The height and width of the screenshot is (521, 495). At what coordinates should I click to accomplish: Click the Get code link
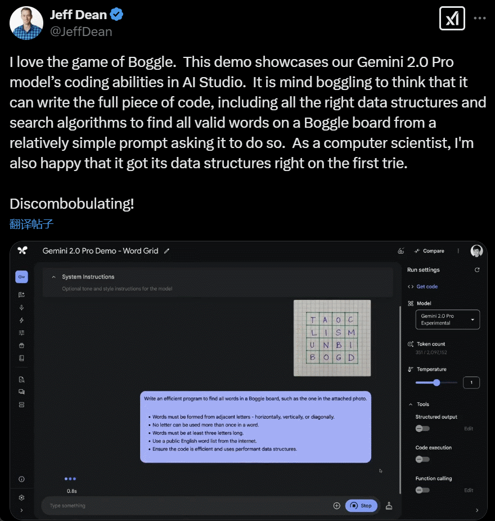[427, 286]
